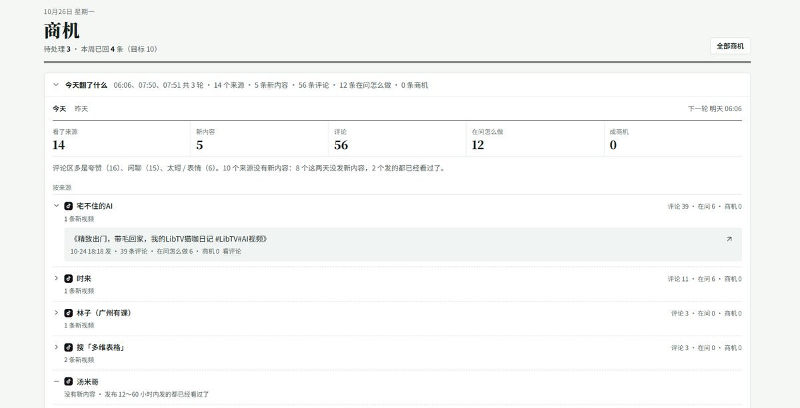Switch to the 今天 tab

pyautogui.click(x=59, y=108)
